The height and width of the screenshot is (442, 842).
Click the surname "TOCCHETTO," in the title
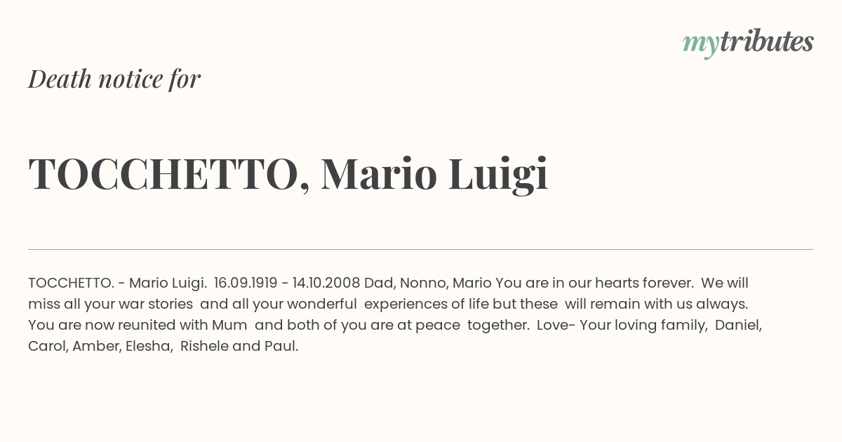168,175
